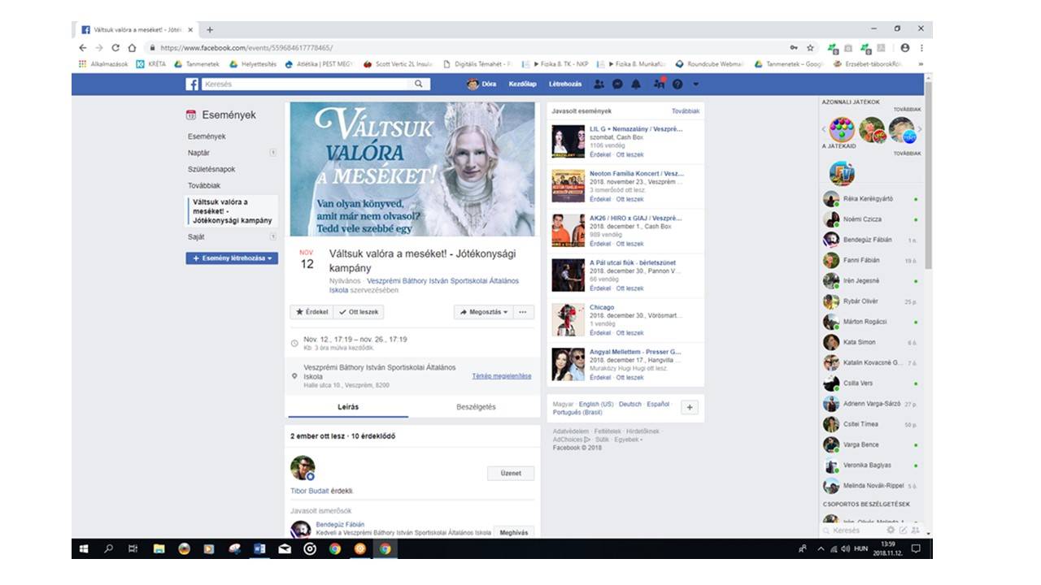Screen dimensions: 1041x585
Task: Bookmark this page with the star
Action: (810, 48)
